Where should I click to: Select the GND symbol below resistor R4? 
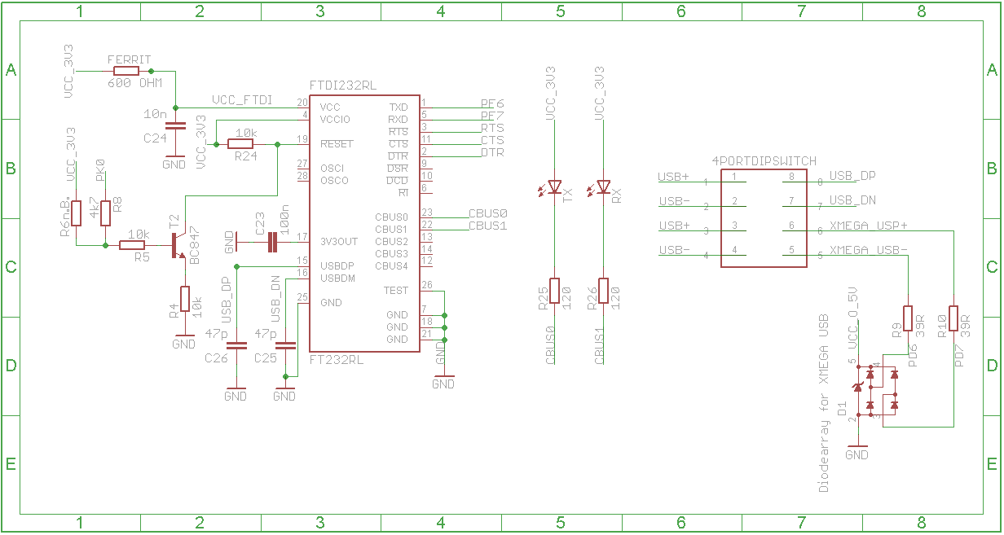(184, 340)
